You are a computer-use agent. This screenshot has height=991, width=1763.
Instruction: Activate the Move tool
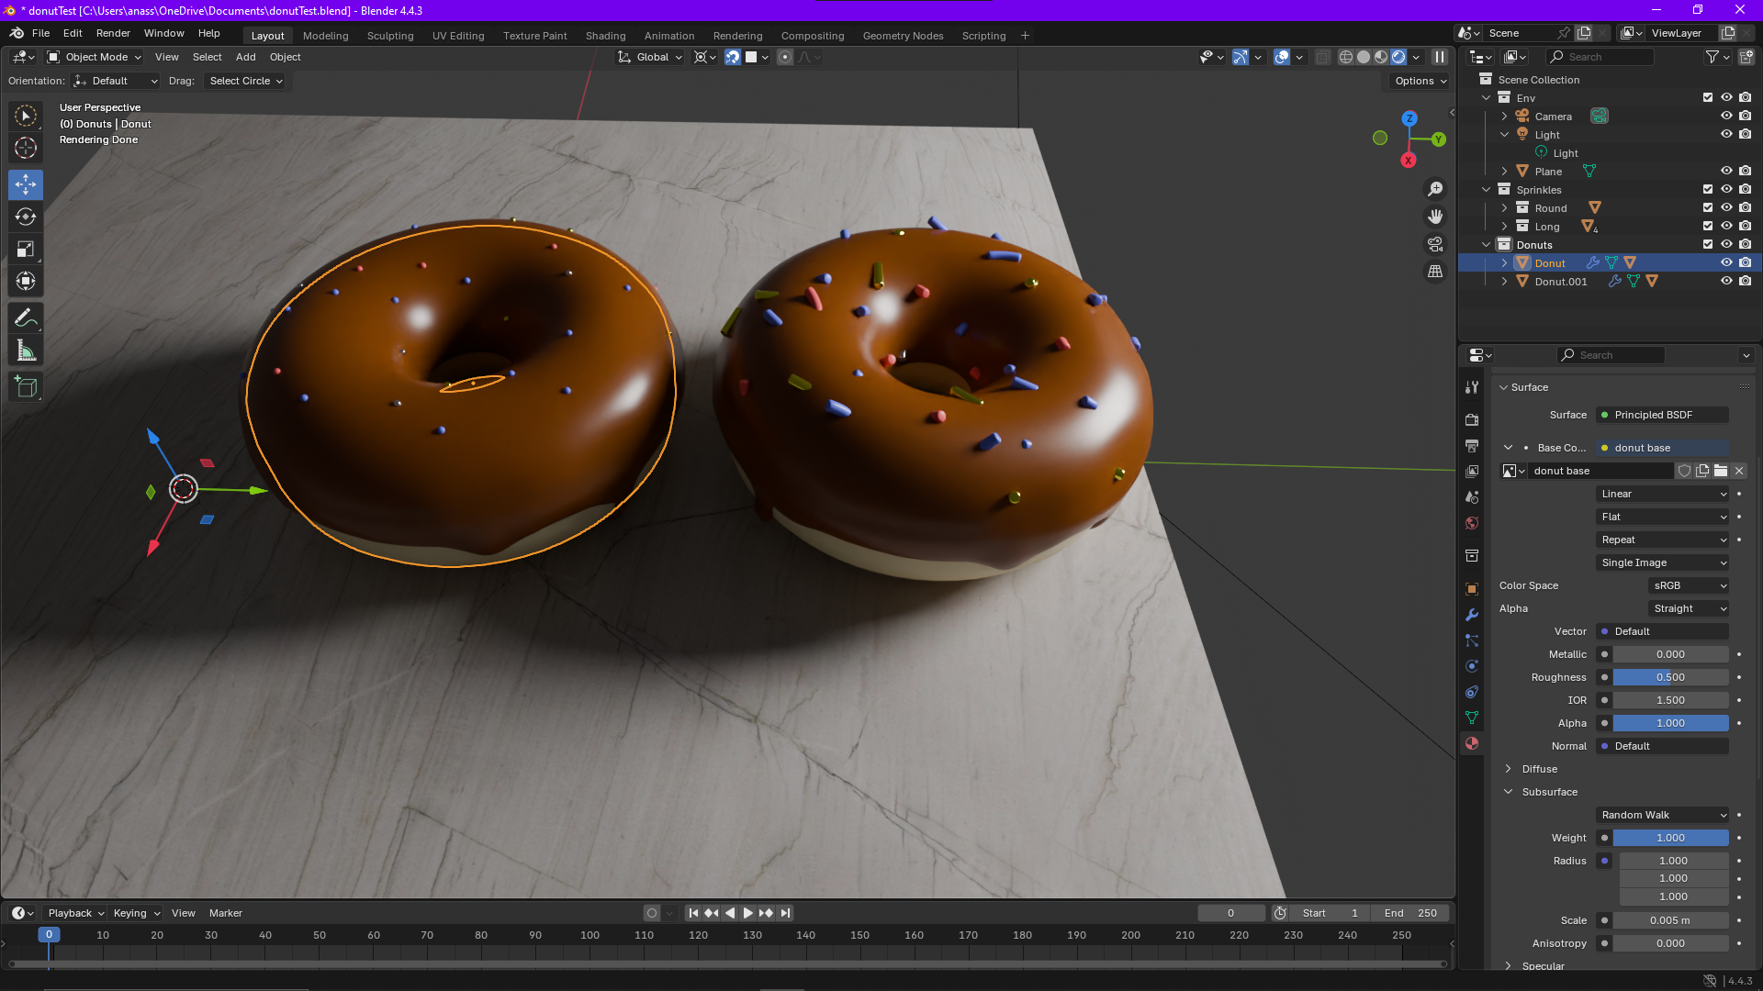tap(26, 184)
